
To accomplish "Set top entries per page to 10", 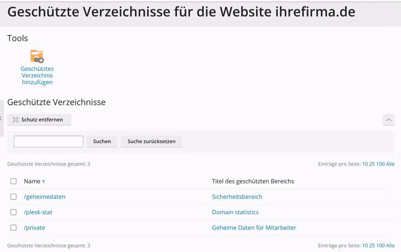I will click(365, 164).
